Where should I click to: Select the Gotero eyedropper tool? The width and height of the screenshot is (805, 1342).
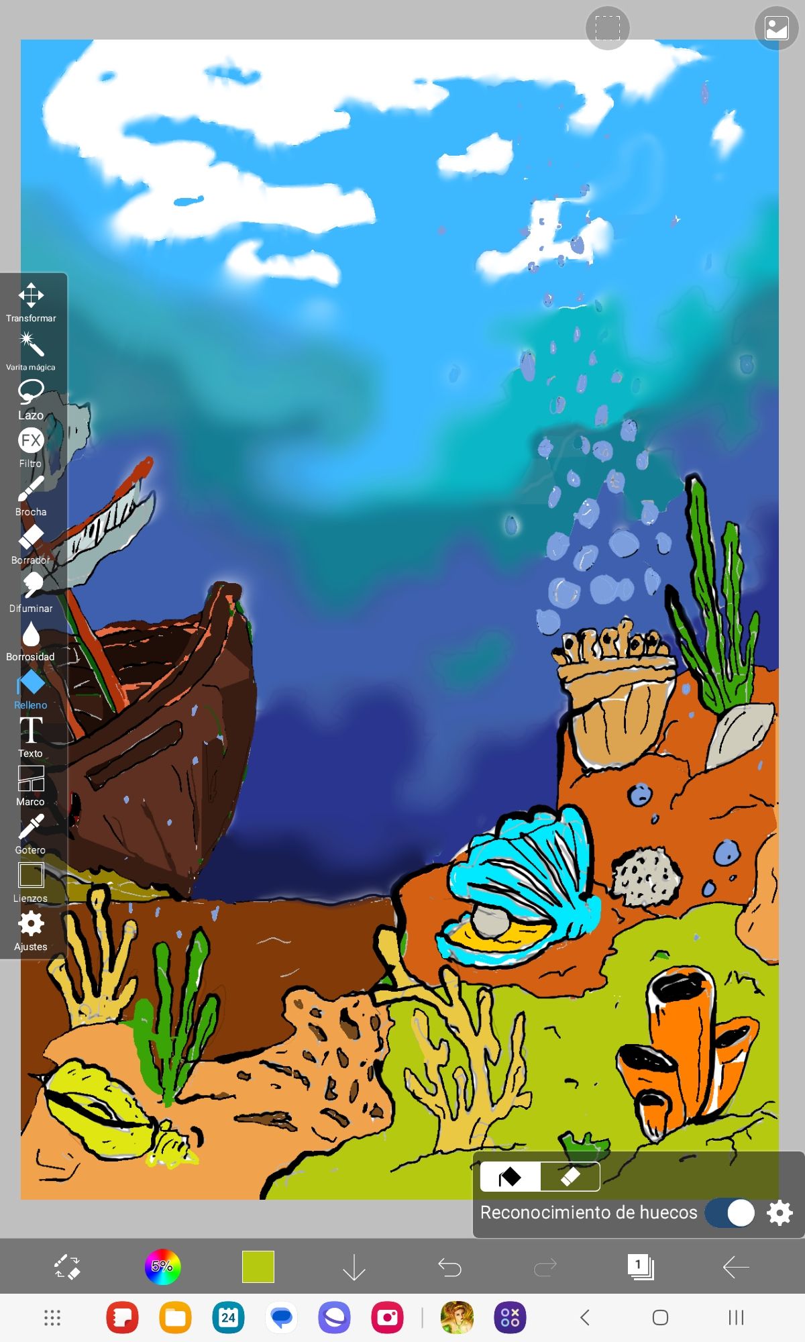click(31, 833)
